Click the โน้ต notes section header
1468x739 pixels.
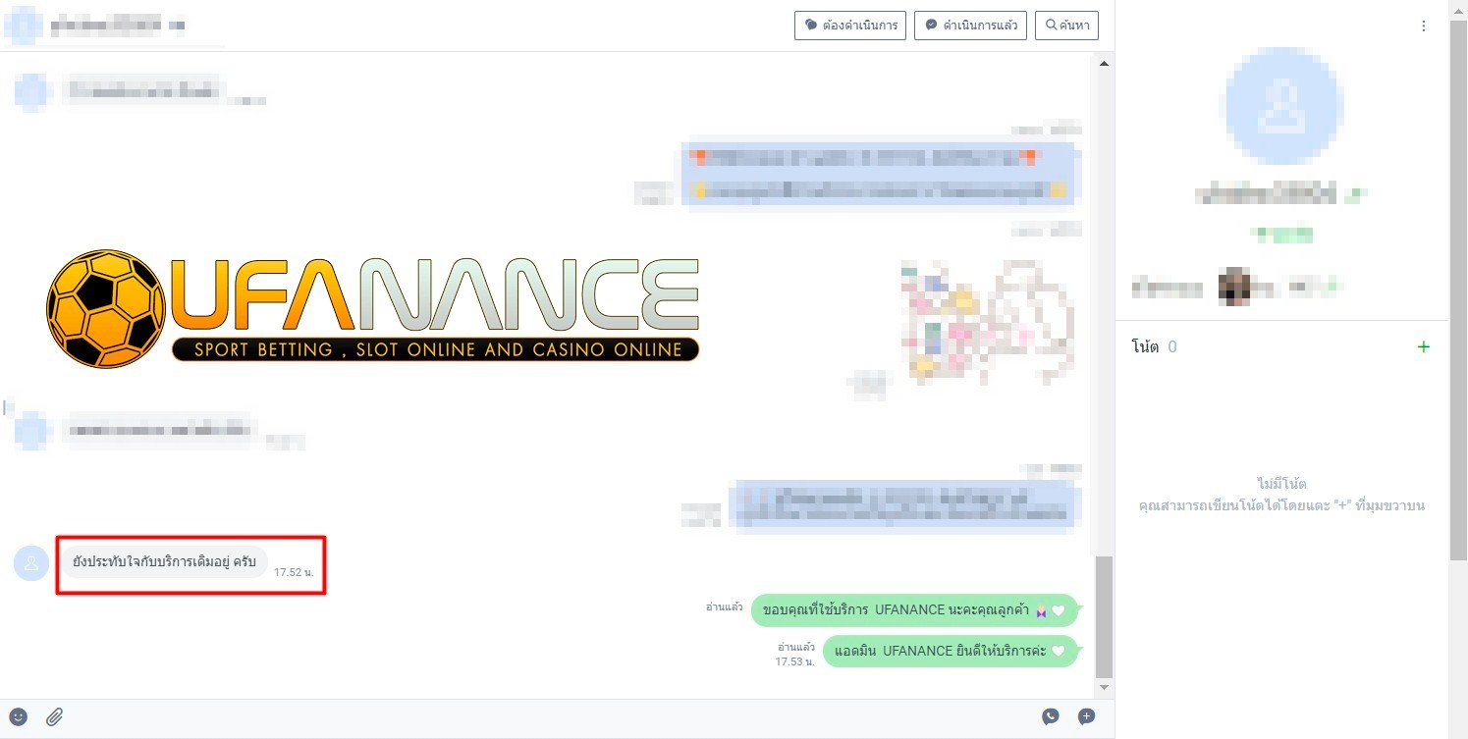1145,346
